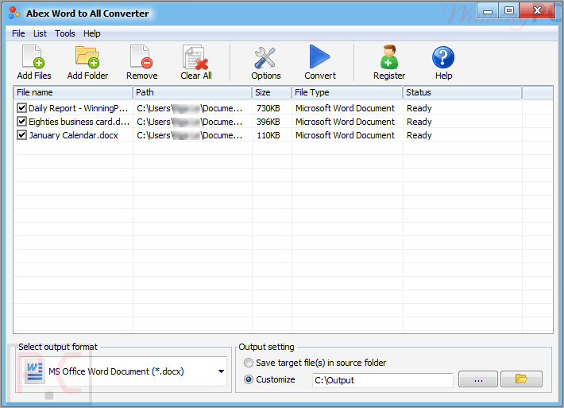Select the January Calendar.docx file name
564x408 pixels.
(73, 135)
